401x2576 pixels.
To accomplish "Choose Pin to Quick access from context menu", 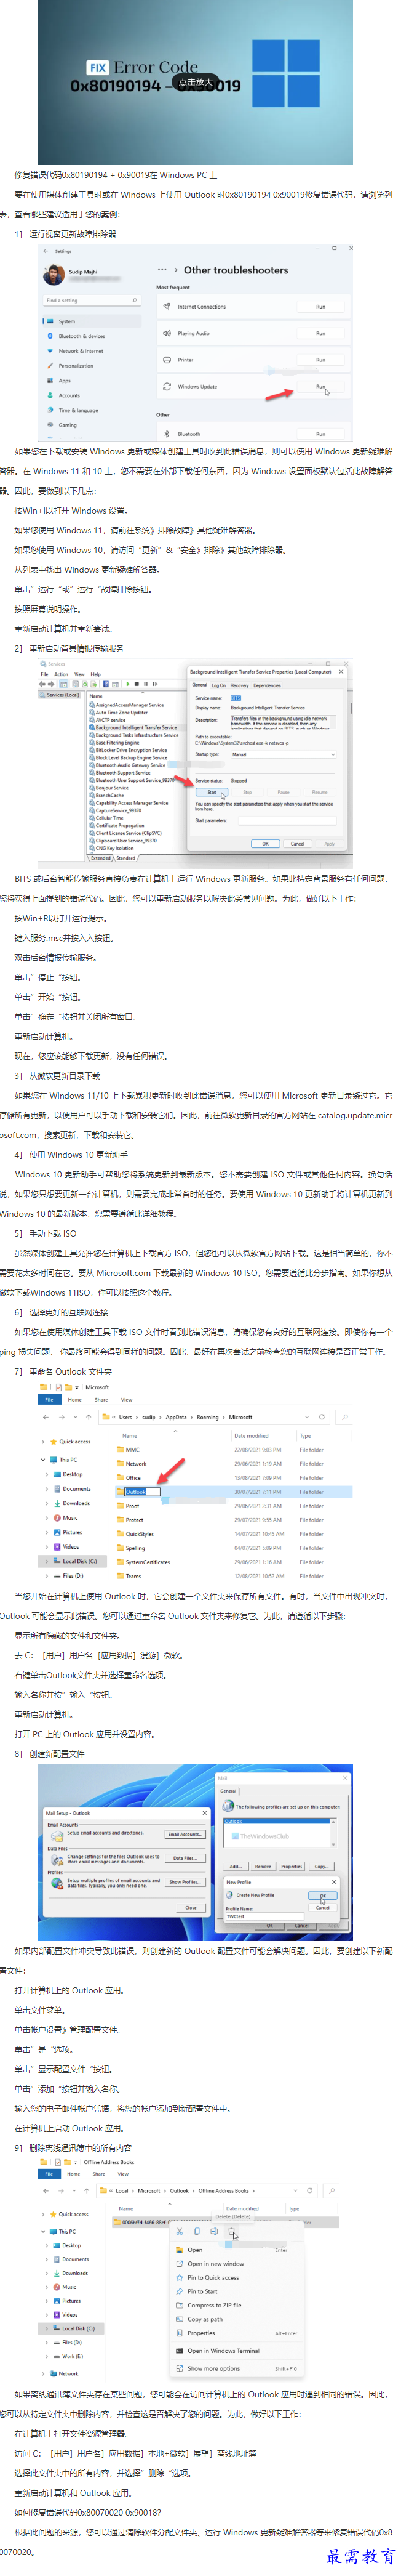I will pyautogui.click(x=213, y=2278).
